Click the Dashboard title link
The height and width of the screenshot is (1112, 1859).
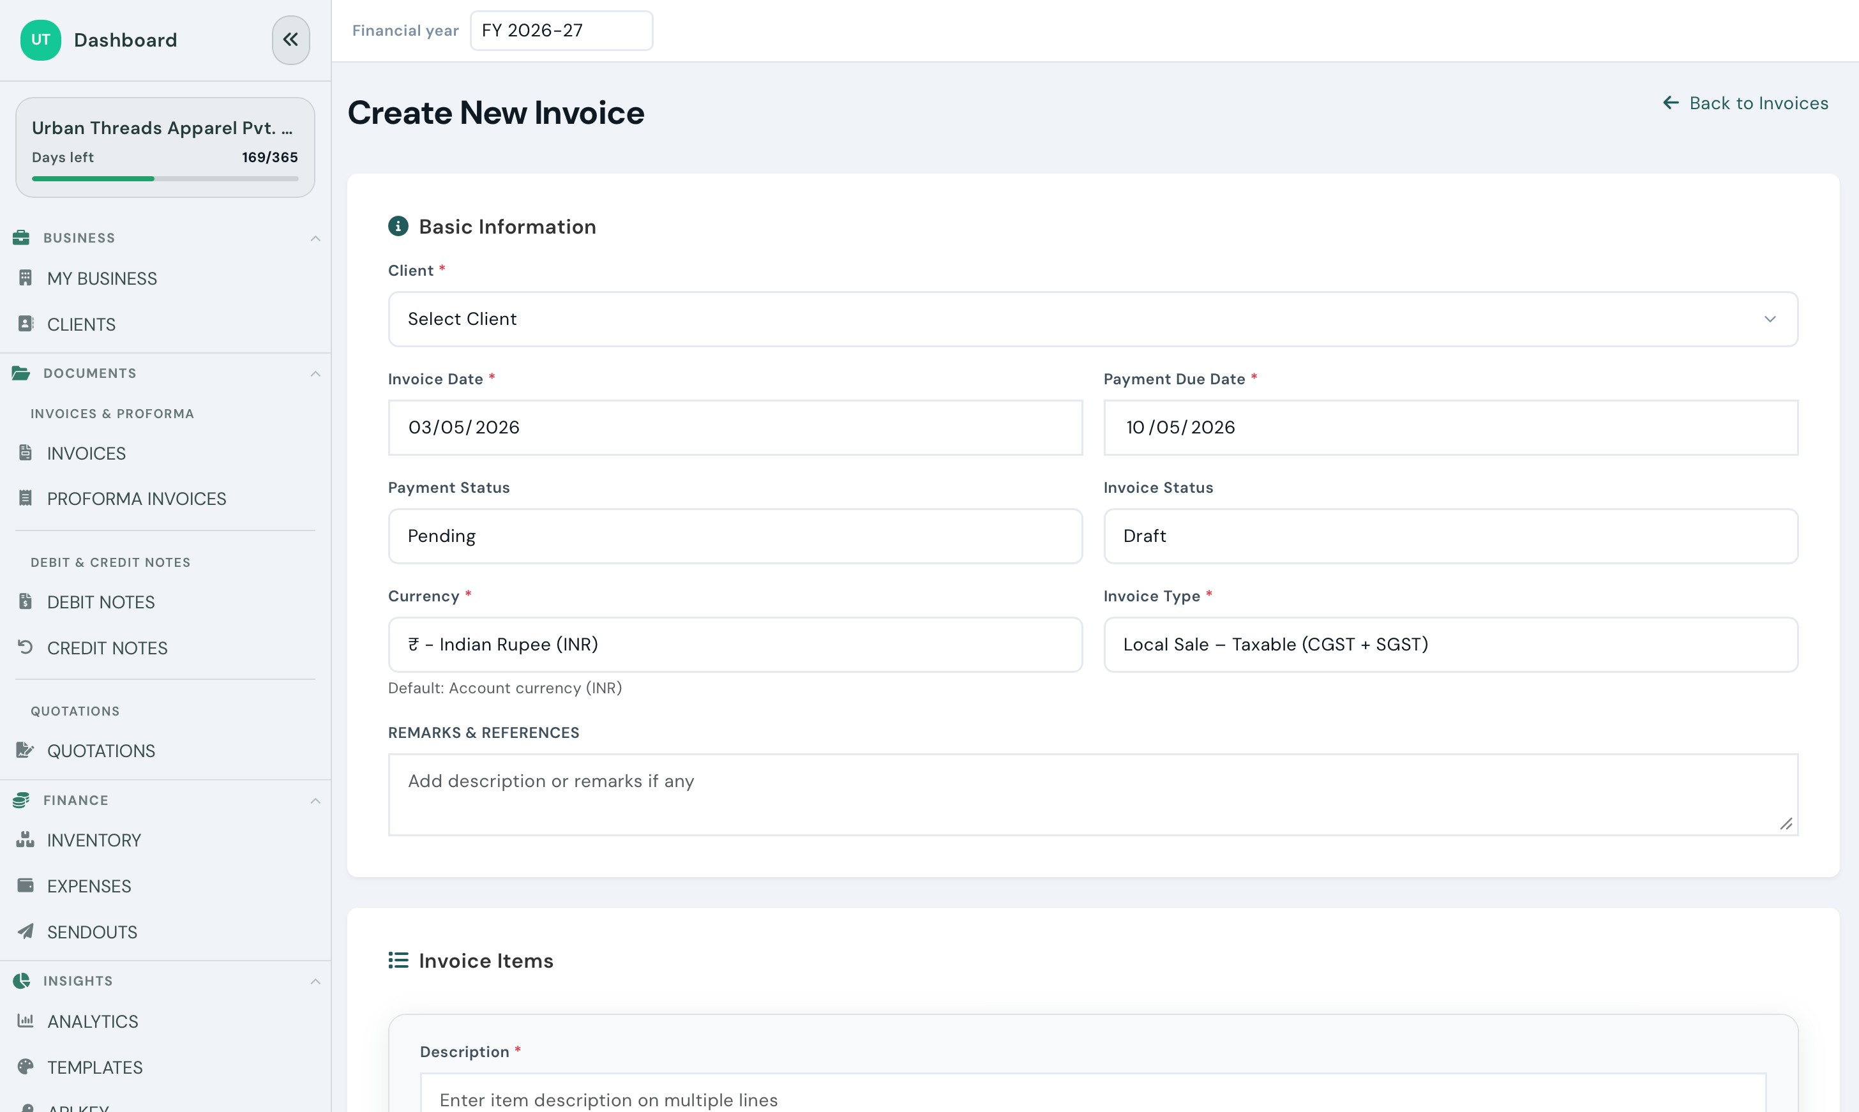(125, 40)
